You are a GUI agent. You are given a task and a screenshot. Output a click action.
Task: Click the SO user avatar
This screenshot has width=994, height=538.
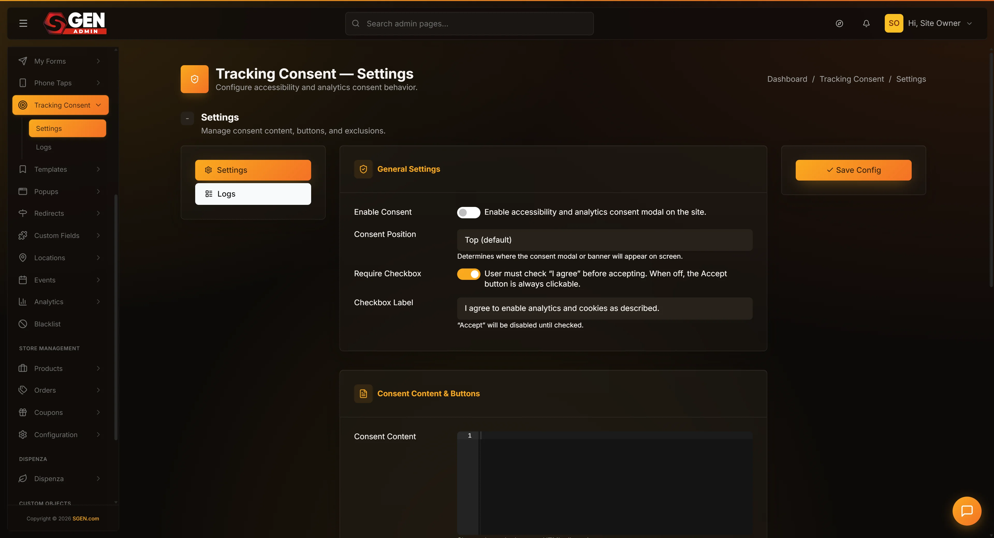(894, 23)
